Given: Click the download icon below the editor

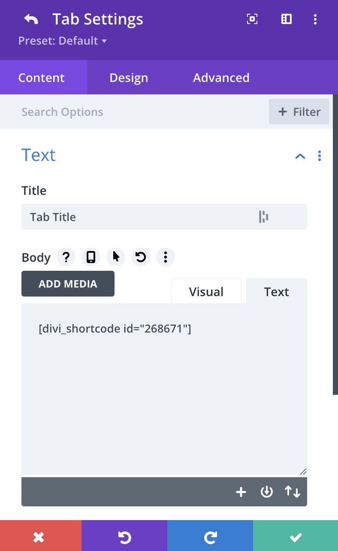Looking at the screenshot, I should point(266,492).
